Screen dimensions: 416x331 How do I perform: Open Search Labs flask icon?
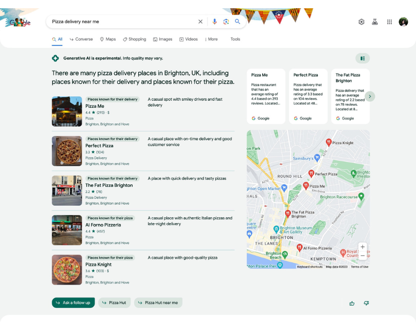coord(375,22)
